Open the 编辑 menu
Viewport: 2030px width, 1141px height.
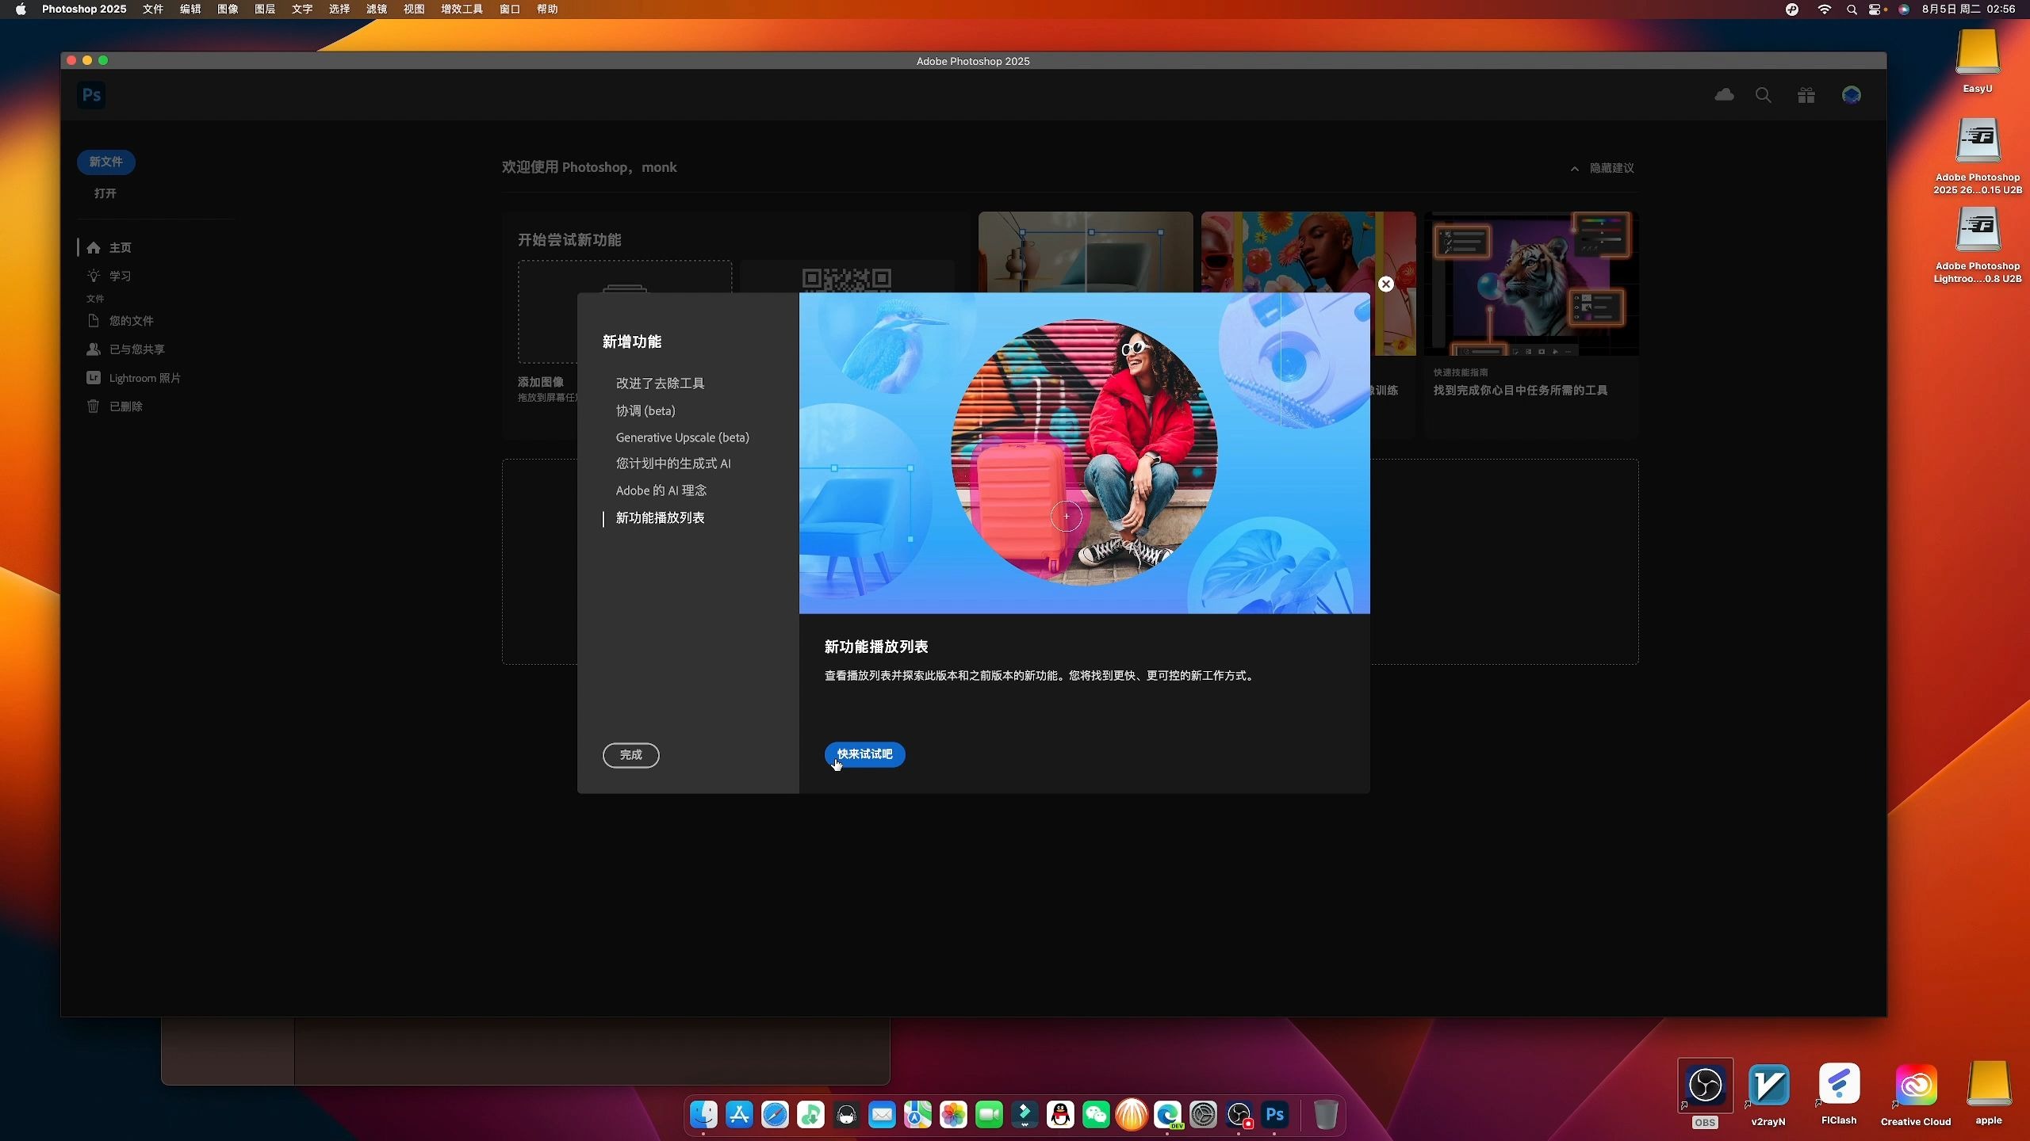(190, 10)
